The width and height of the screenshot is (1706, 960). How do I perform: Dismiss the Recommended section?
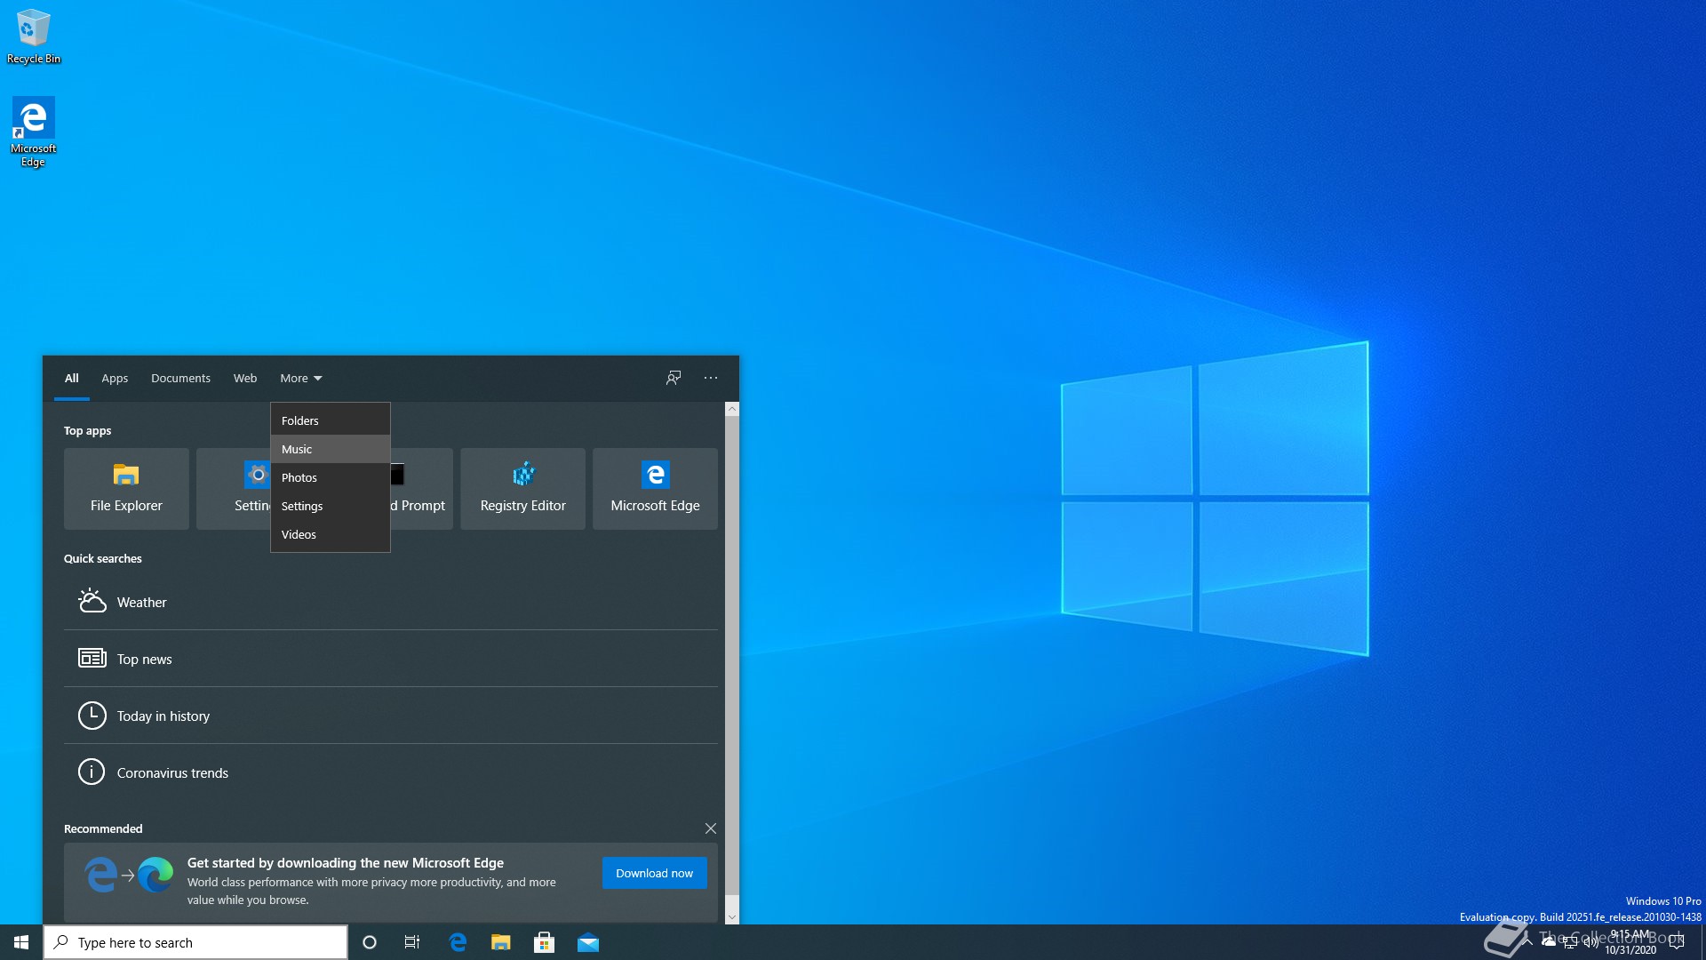pos(711,828)
